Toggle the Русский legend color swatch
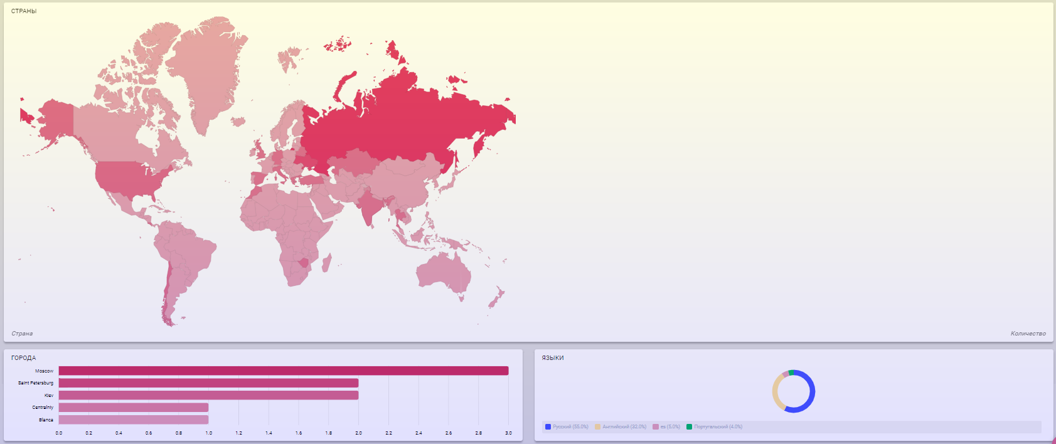 pyautogui.click(x=548, y=427)
